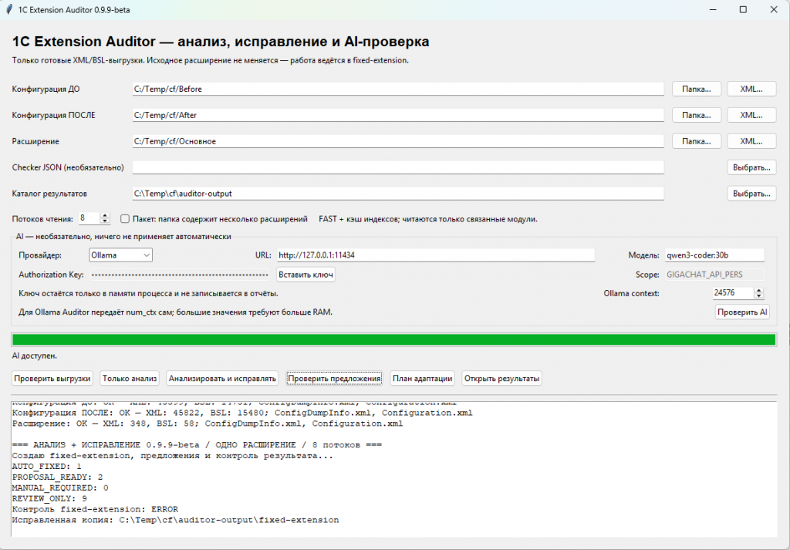Click the 'Открыть результаты' button

click(501, 378)
